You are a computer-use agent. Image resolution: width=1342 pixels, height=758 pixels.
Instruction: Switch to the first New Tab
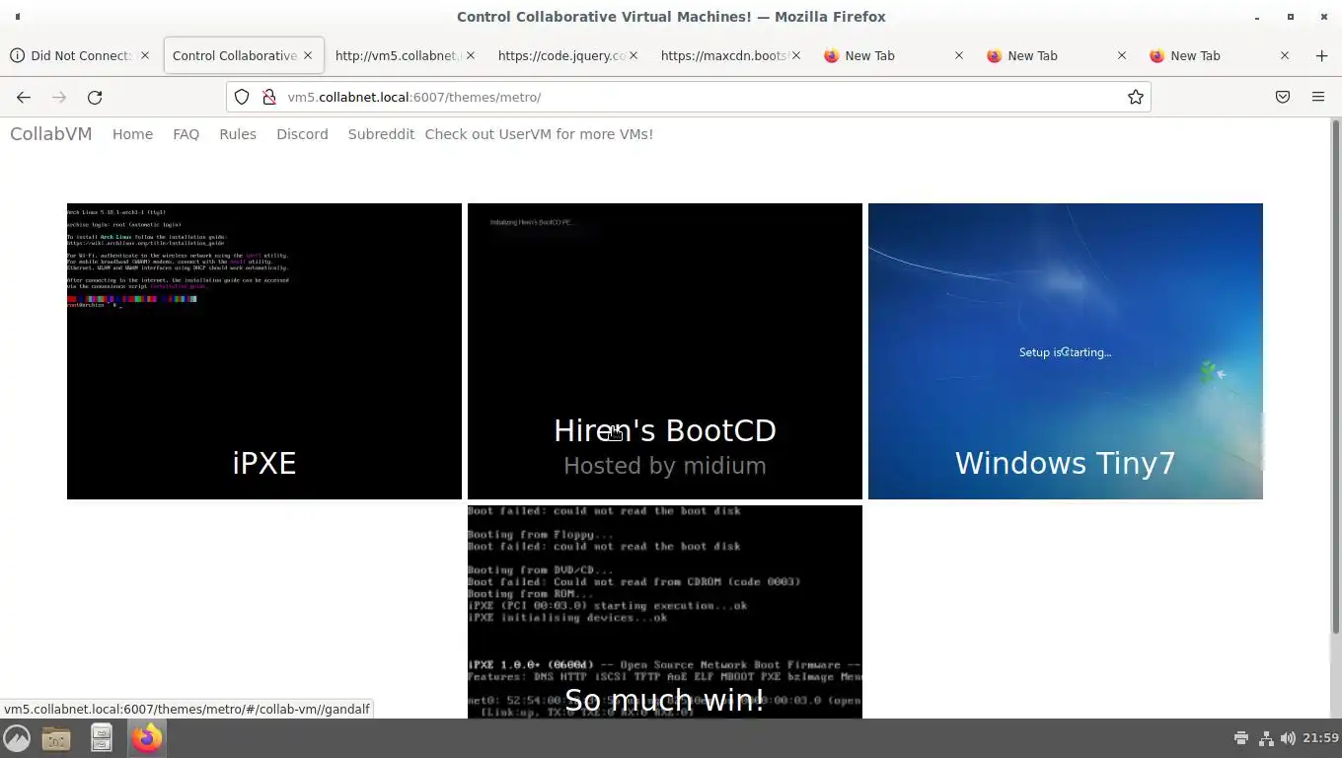coord(893,55)
